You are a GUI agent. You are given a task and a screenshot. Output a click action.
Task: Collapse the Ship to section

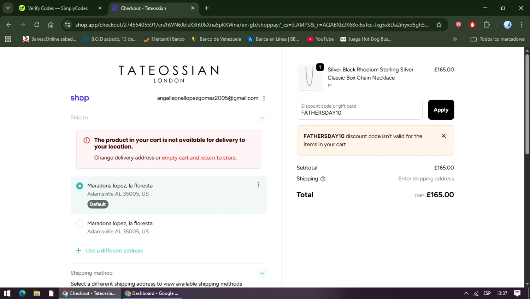(x=262, y=118)
